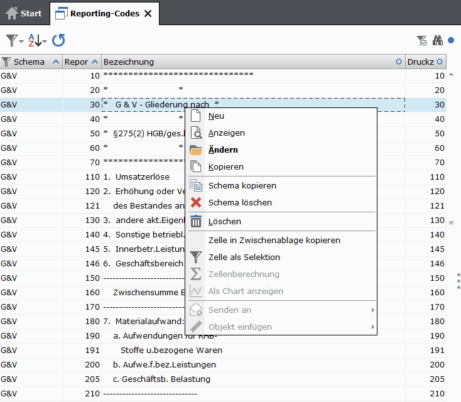Click Druckz cell with value 205

(426, 379)
